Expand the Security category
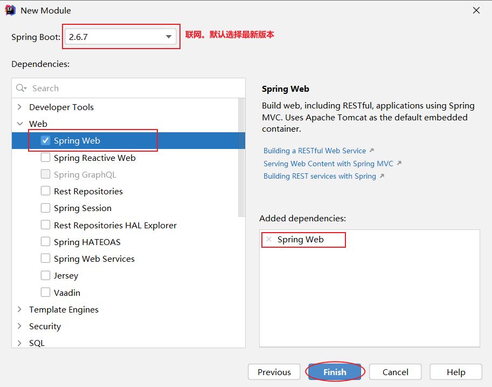 20,326
